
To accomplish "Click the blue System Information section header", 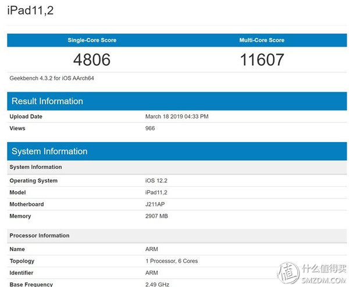I will point(49,151).
